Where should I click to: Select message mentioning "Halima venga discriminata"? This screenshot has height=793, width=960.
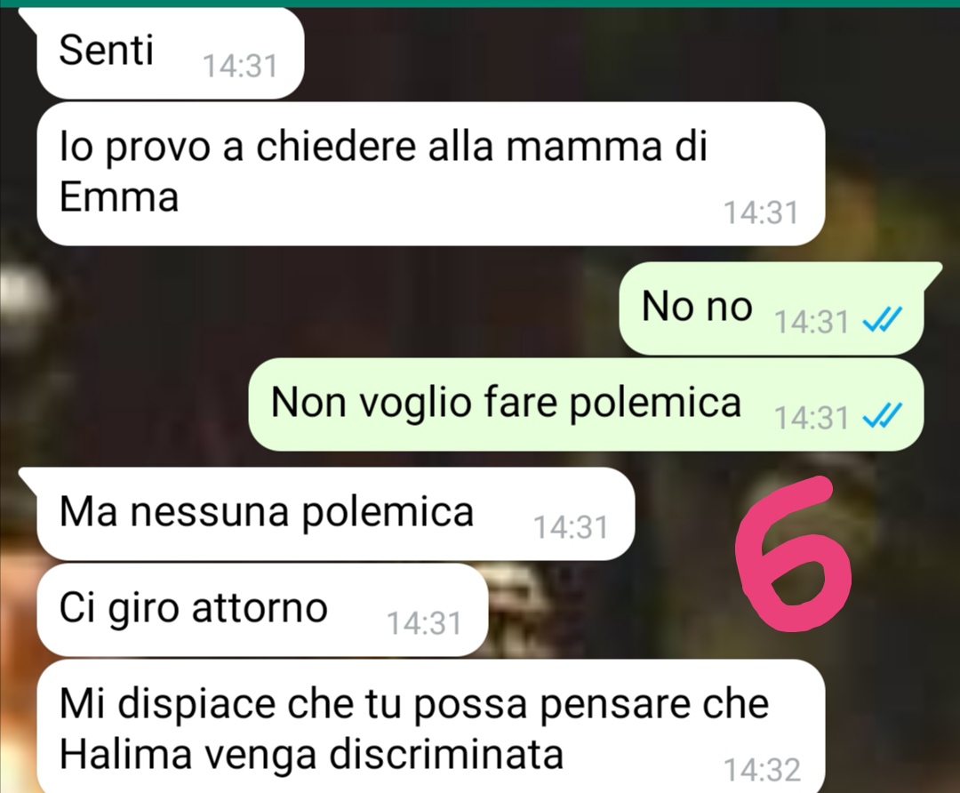click(x=430, y=727)
